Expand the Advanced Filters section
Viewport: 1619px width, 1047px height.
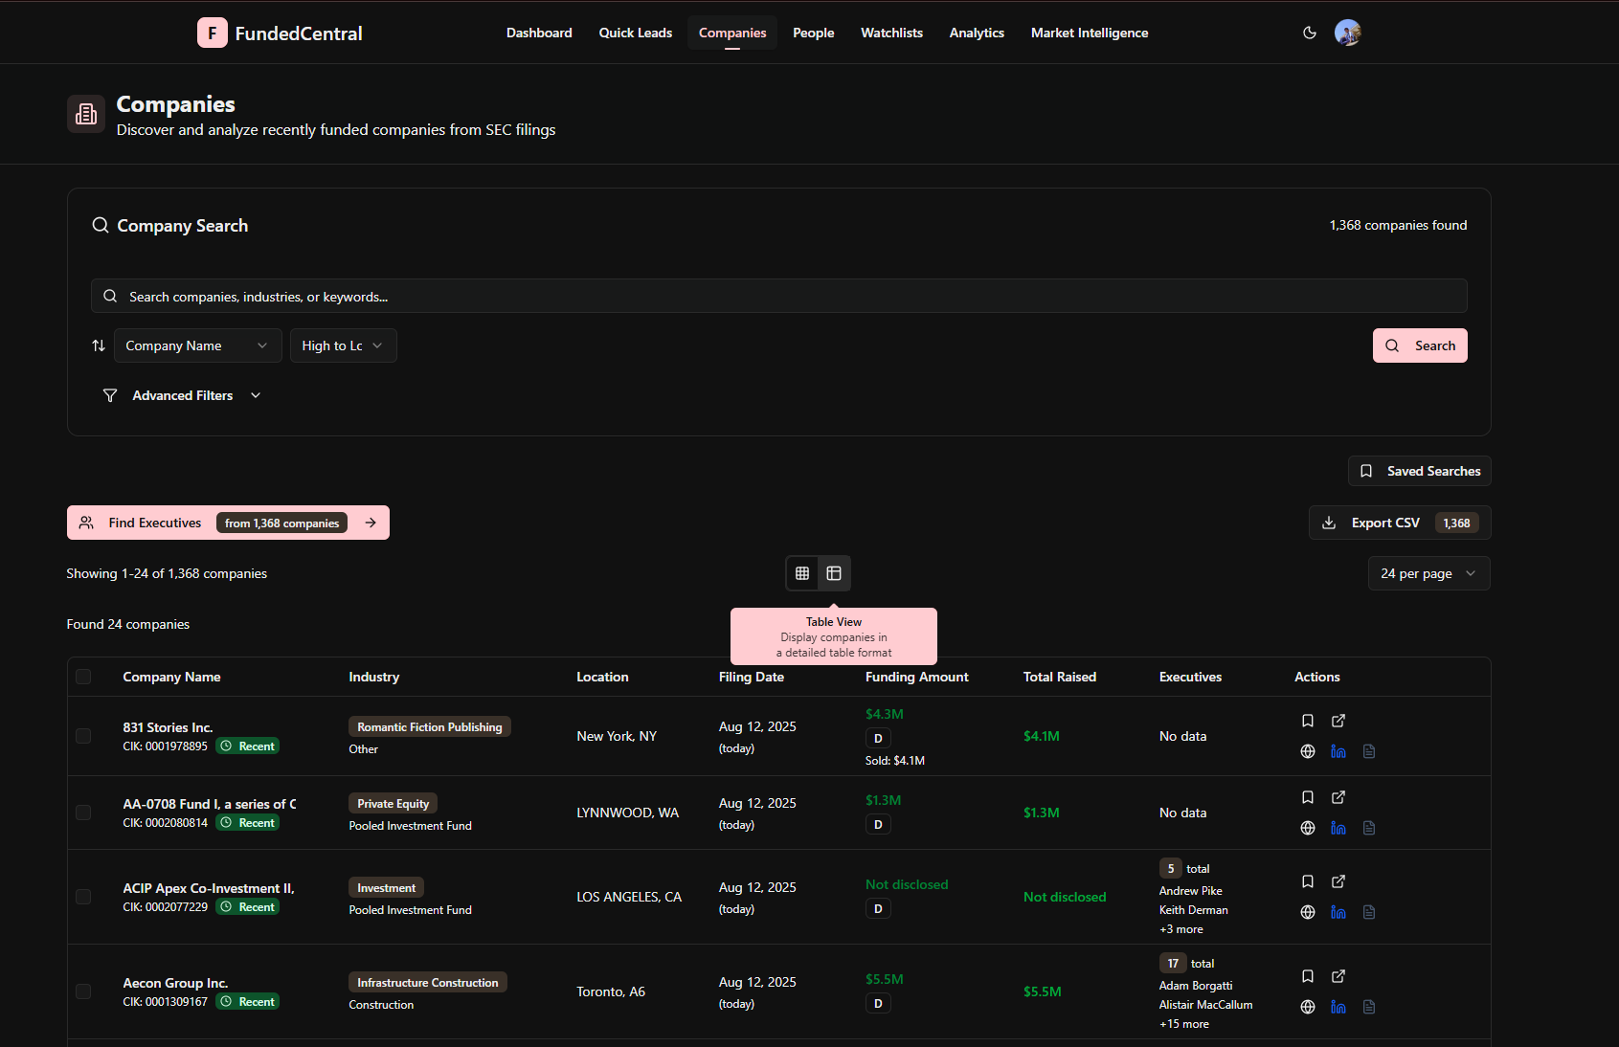(x=182, y=395)
